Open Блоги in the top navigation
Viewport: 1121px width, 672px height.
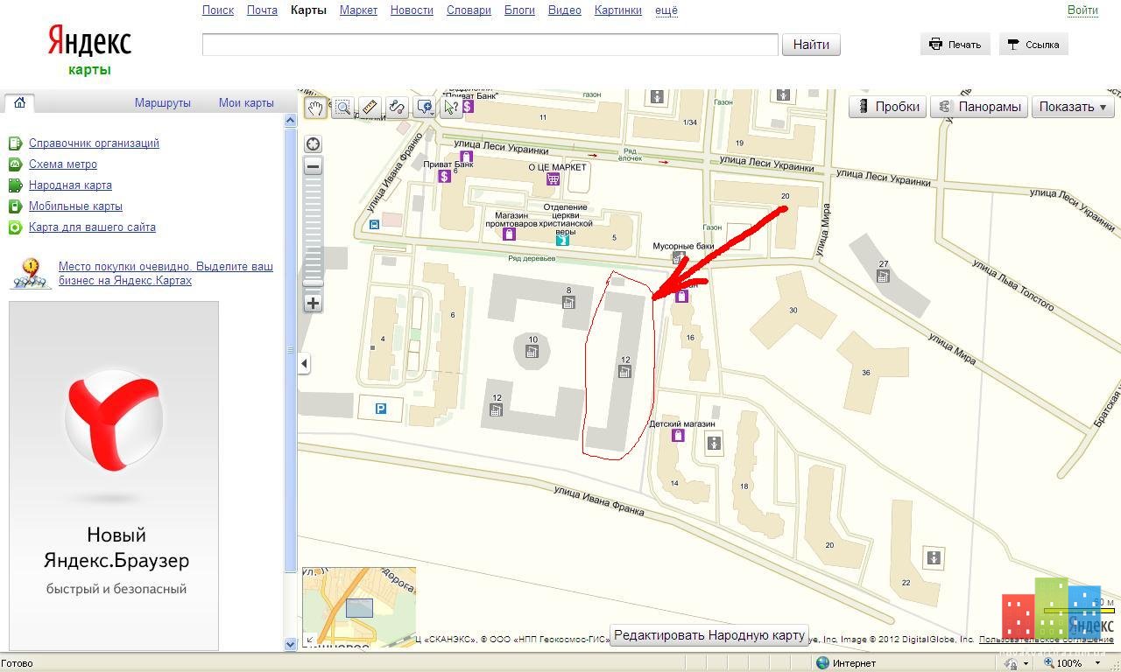coord(519,10)
